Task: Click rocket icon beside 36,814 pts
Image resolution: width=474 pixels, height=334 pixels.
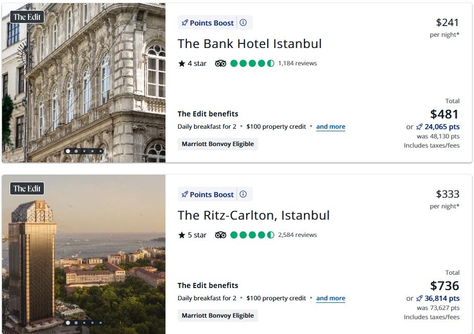Action: 419,299
